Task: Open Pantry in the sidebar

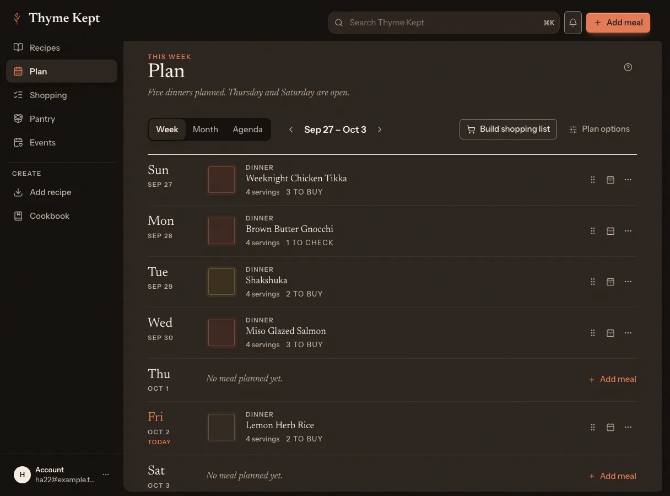Action: coord(62,119)
